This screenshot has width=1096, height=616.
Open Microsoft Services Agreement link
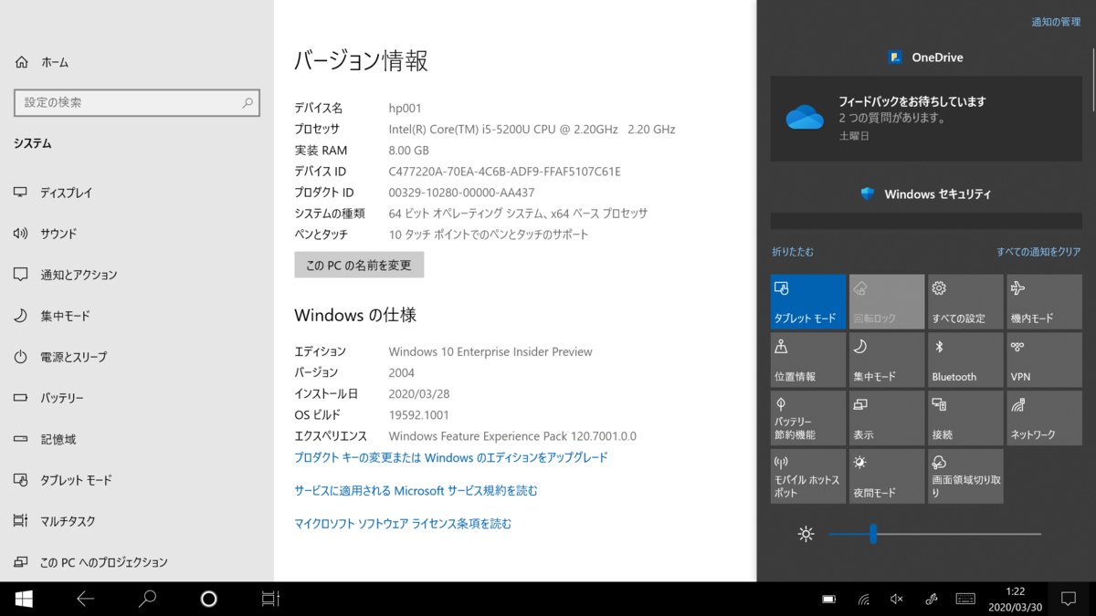416,491
